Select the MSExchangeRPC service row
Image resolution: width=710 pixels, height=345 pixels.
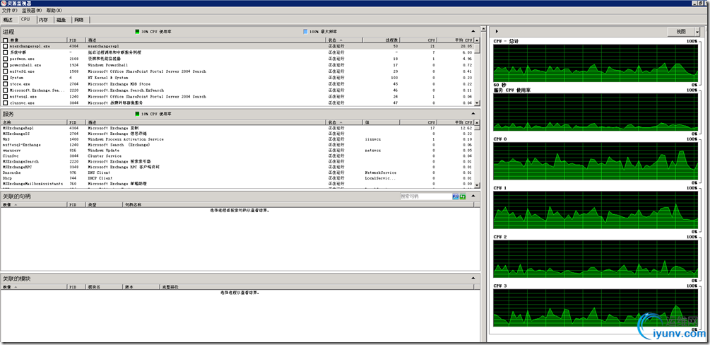click(x=237, y=167)
